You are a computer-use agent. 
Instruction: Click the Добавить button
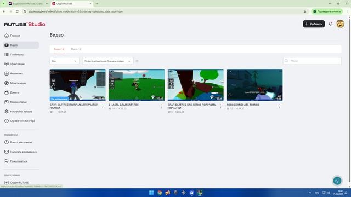pos(314,24)
